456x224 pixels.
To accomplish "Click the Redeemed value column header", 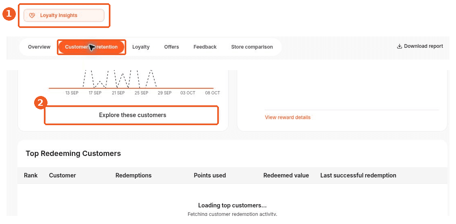I will pyautogui.click(x=286, y=175).
